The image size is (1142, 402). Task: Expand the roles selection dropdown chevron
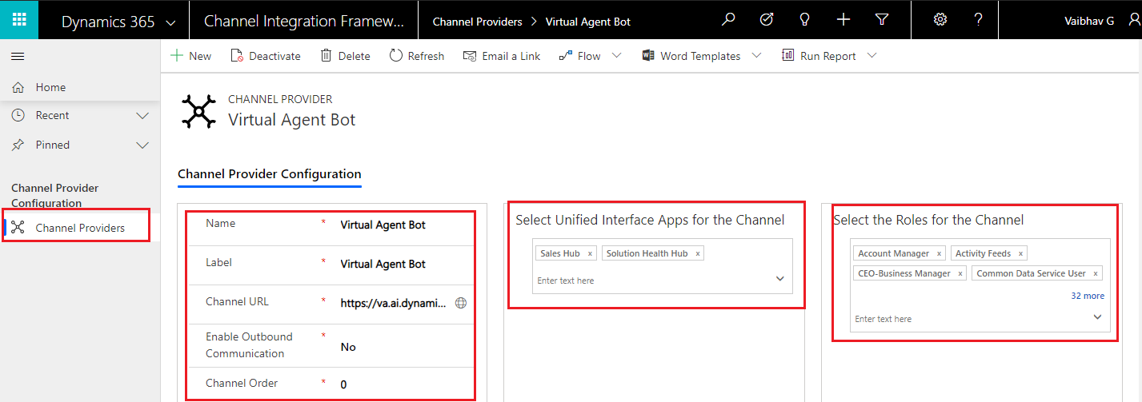(1098, 317)
